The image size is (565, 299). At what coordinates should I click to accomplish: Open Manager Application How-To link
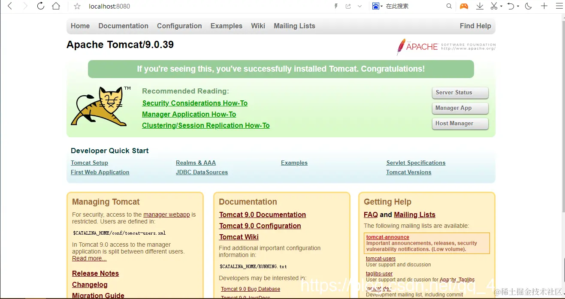click(189, 114)
